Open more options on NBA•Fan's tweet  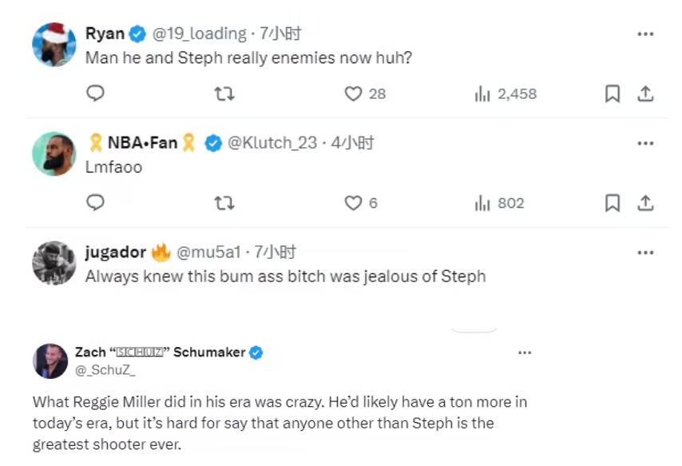click(645, 143)
